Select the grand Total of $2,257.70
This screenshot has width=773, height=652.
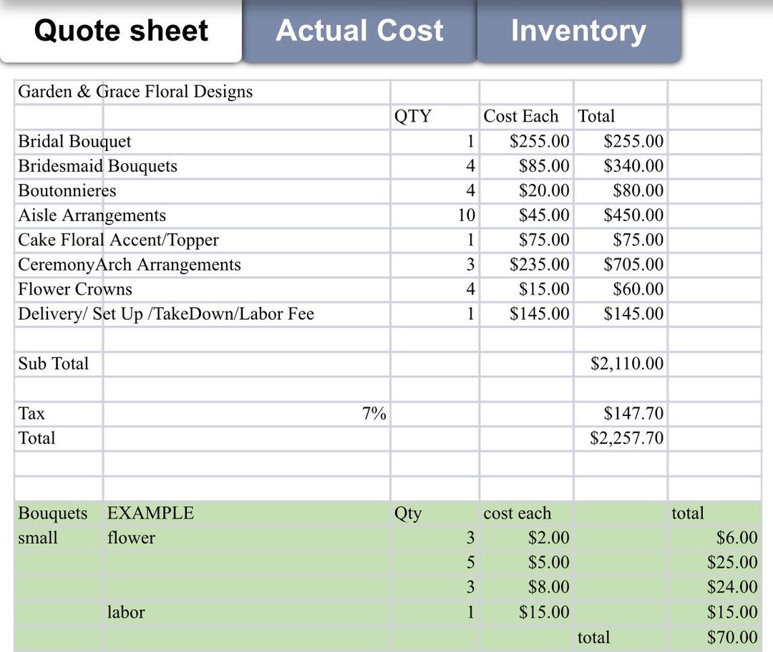(x=633, y=438)
